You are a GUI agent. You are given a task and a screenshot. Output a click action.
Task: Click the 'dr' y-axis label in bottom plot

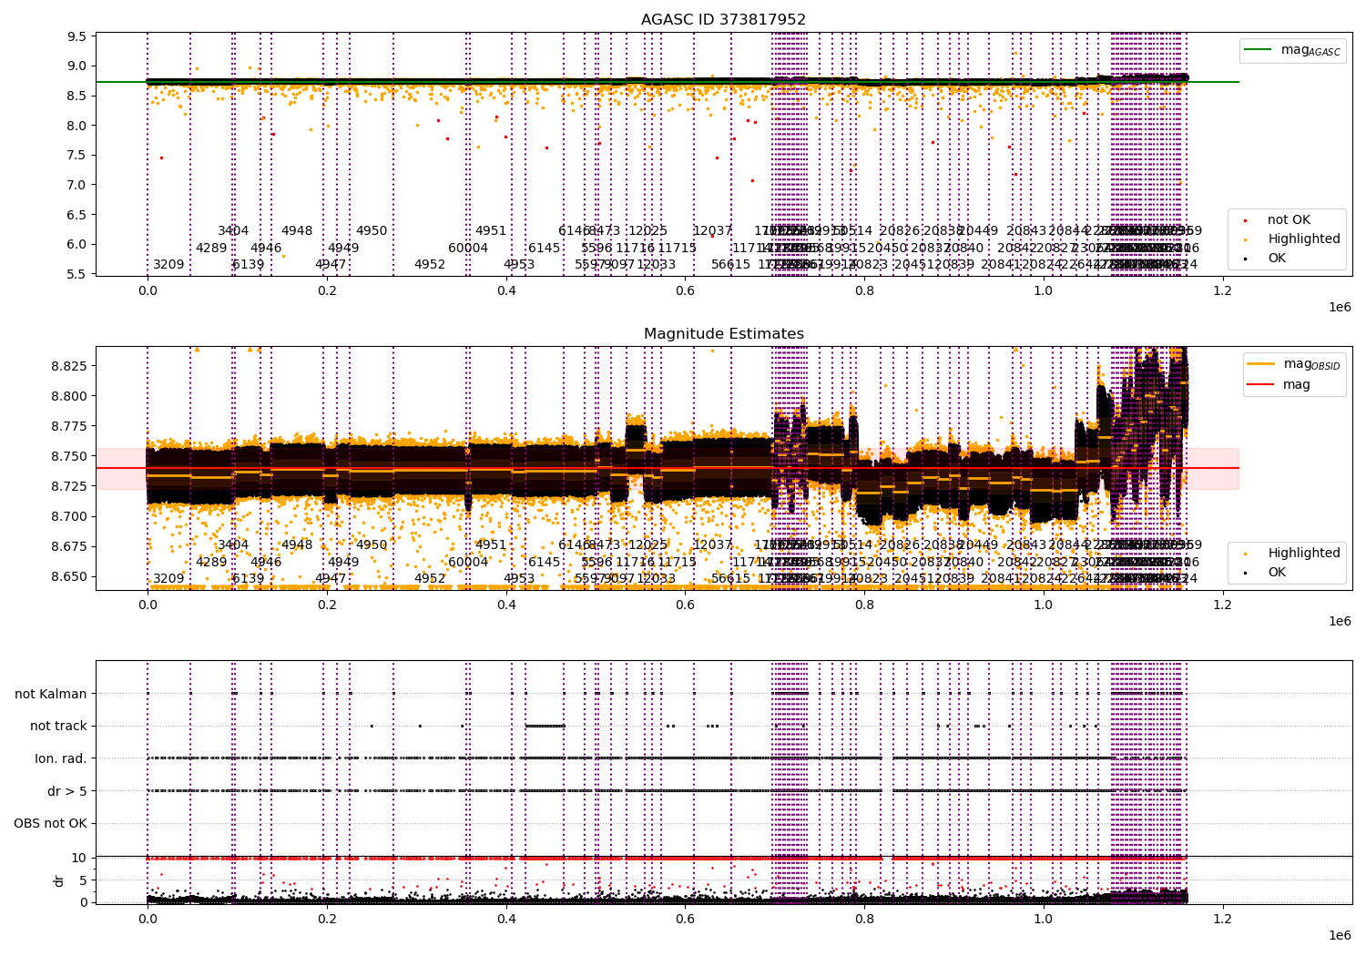pyautogui.click(x=59, y=880)
